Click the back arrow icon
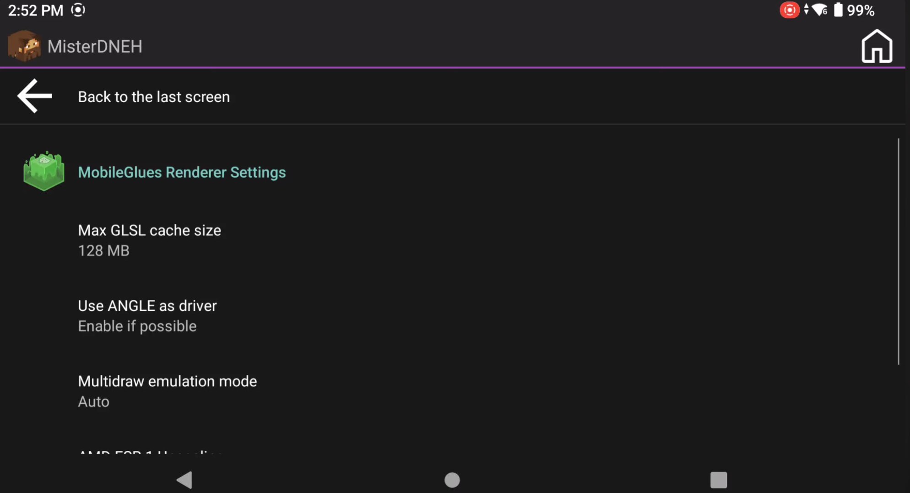This screenshot has height=493, width=910. tap(35, 96)
